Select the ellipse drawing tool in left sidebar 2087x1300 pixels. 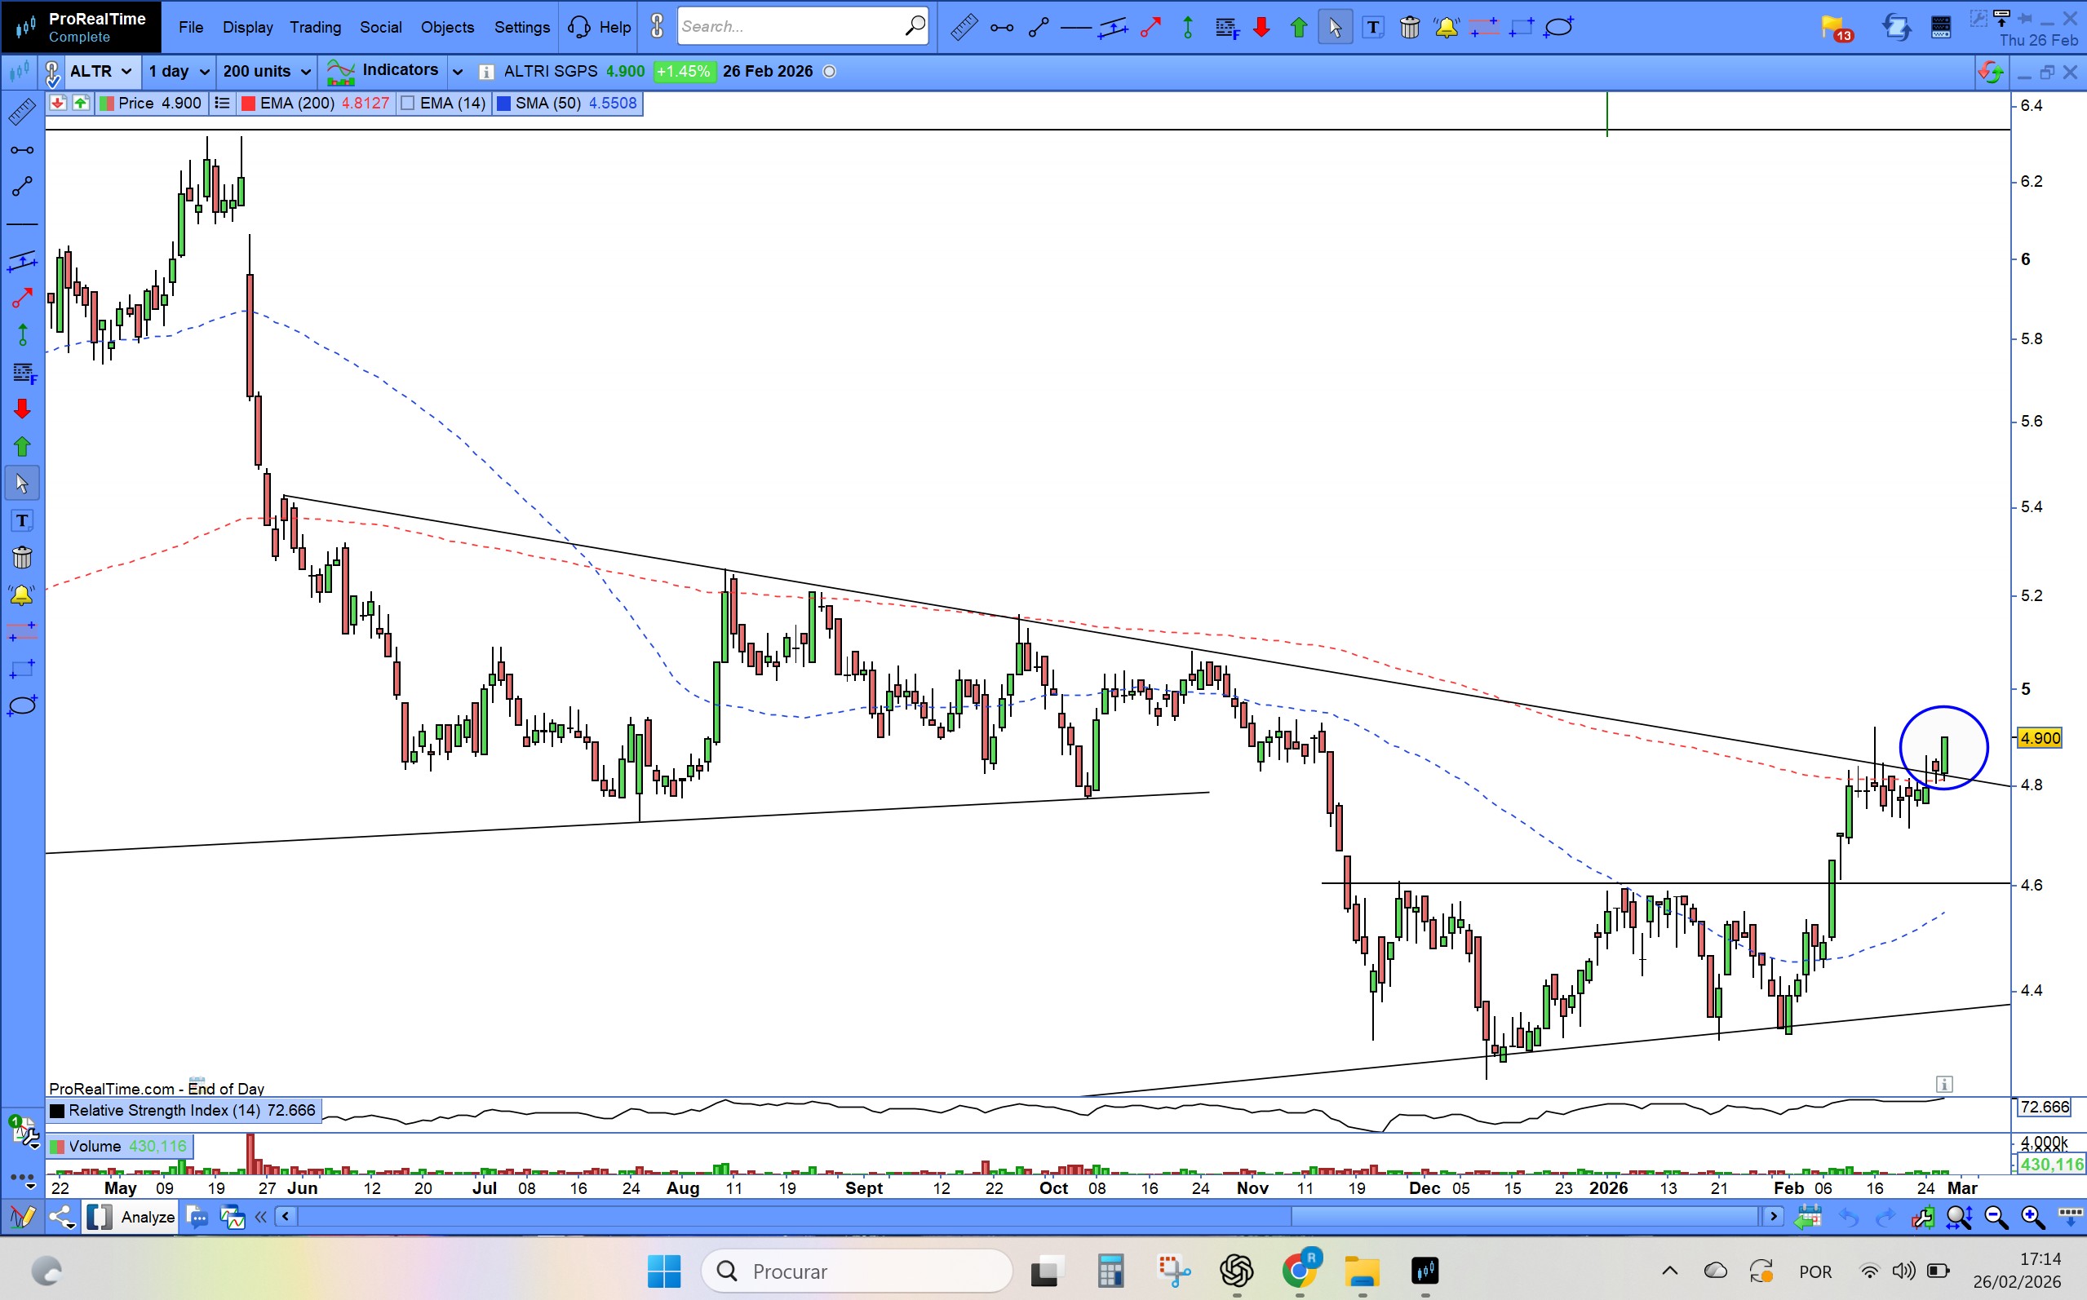[x=21, y=706]
